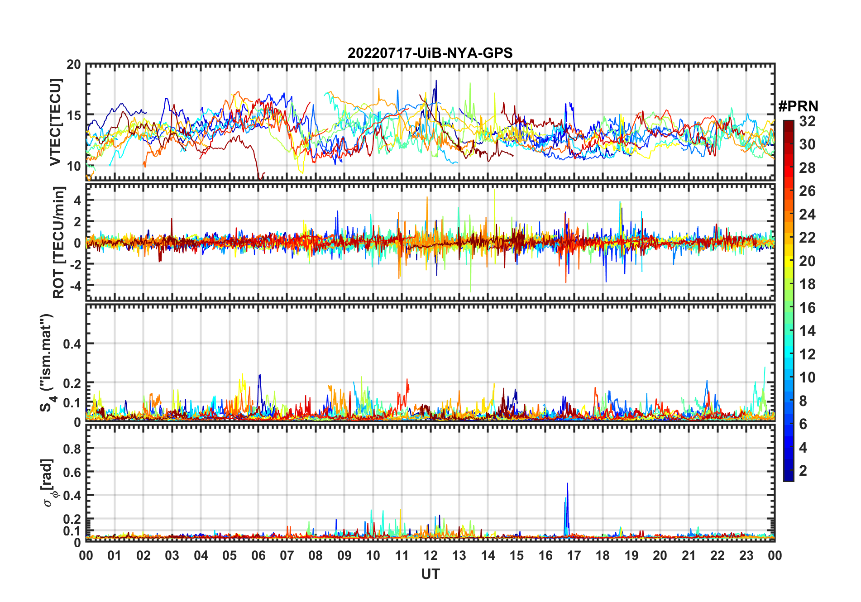Click the sigma-phi [rad] y-axis label

pos(48,483)
